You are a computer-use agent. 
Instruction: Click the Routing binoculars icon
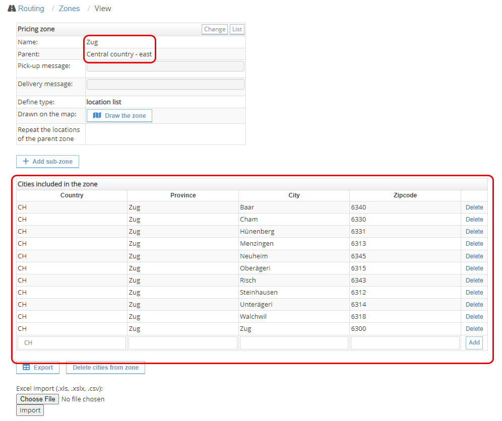click(12, 9)
